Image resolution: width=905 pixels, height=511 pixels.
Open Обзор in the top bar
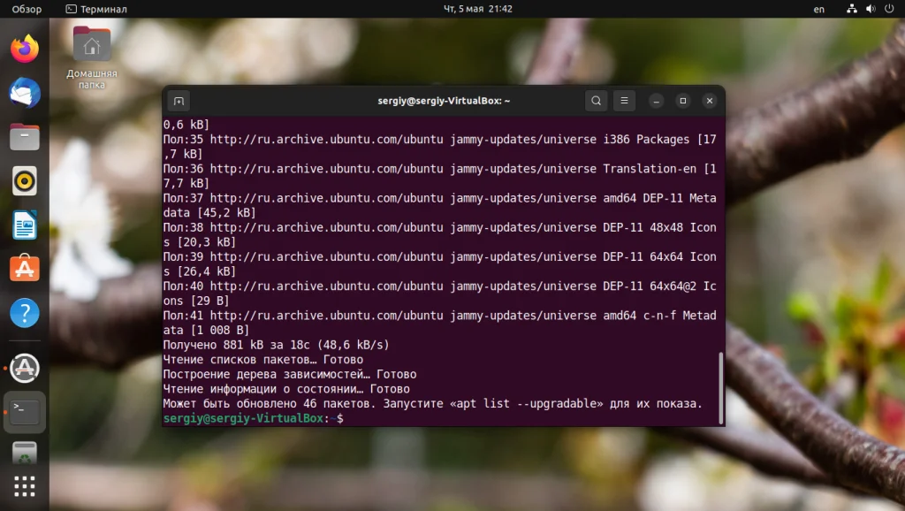27,9
